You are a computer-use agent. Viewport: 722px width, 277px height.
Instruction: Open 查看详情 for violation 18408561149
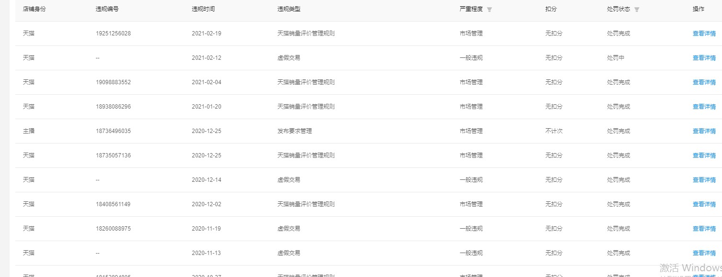pos(704,204)
